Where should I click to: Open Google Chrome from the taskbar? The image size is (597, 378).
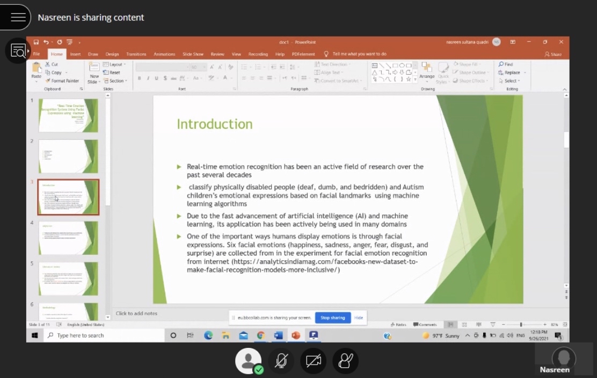261,336
